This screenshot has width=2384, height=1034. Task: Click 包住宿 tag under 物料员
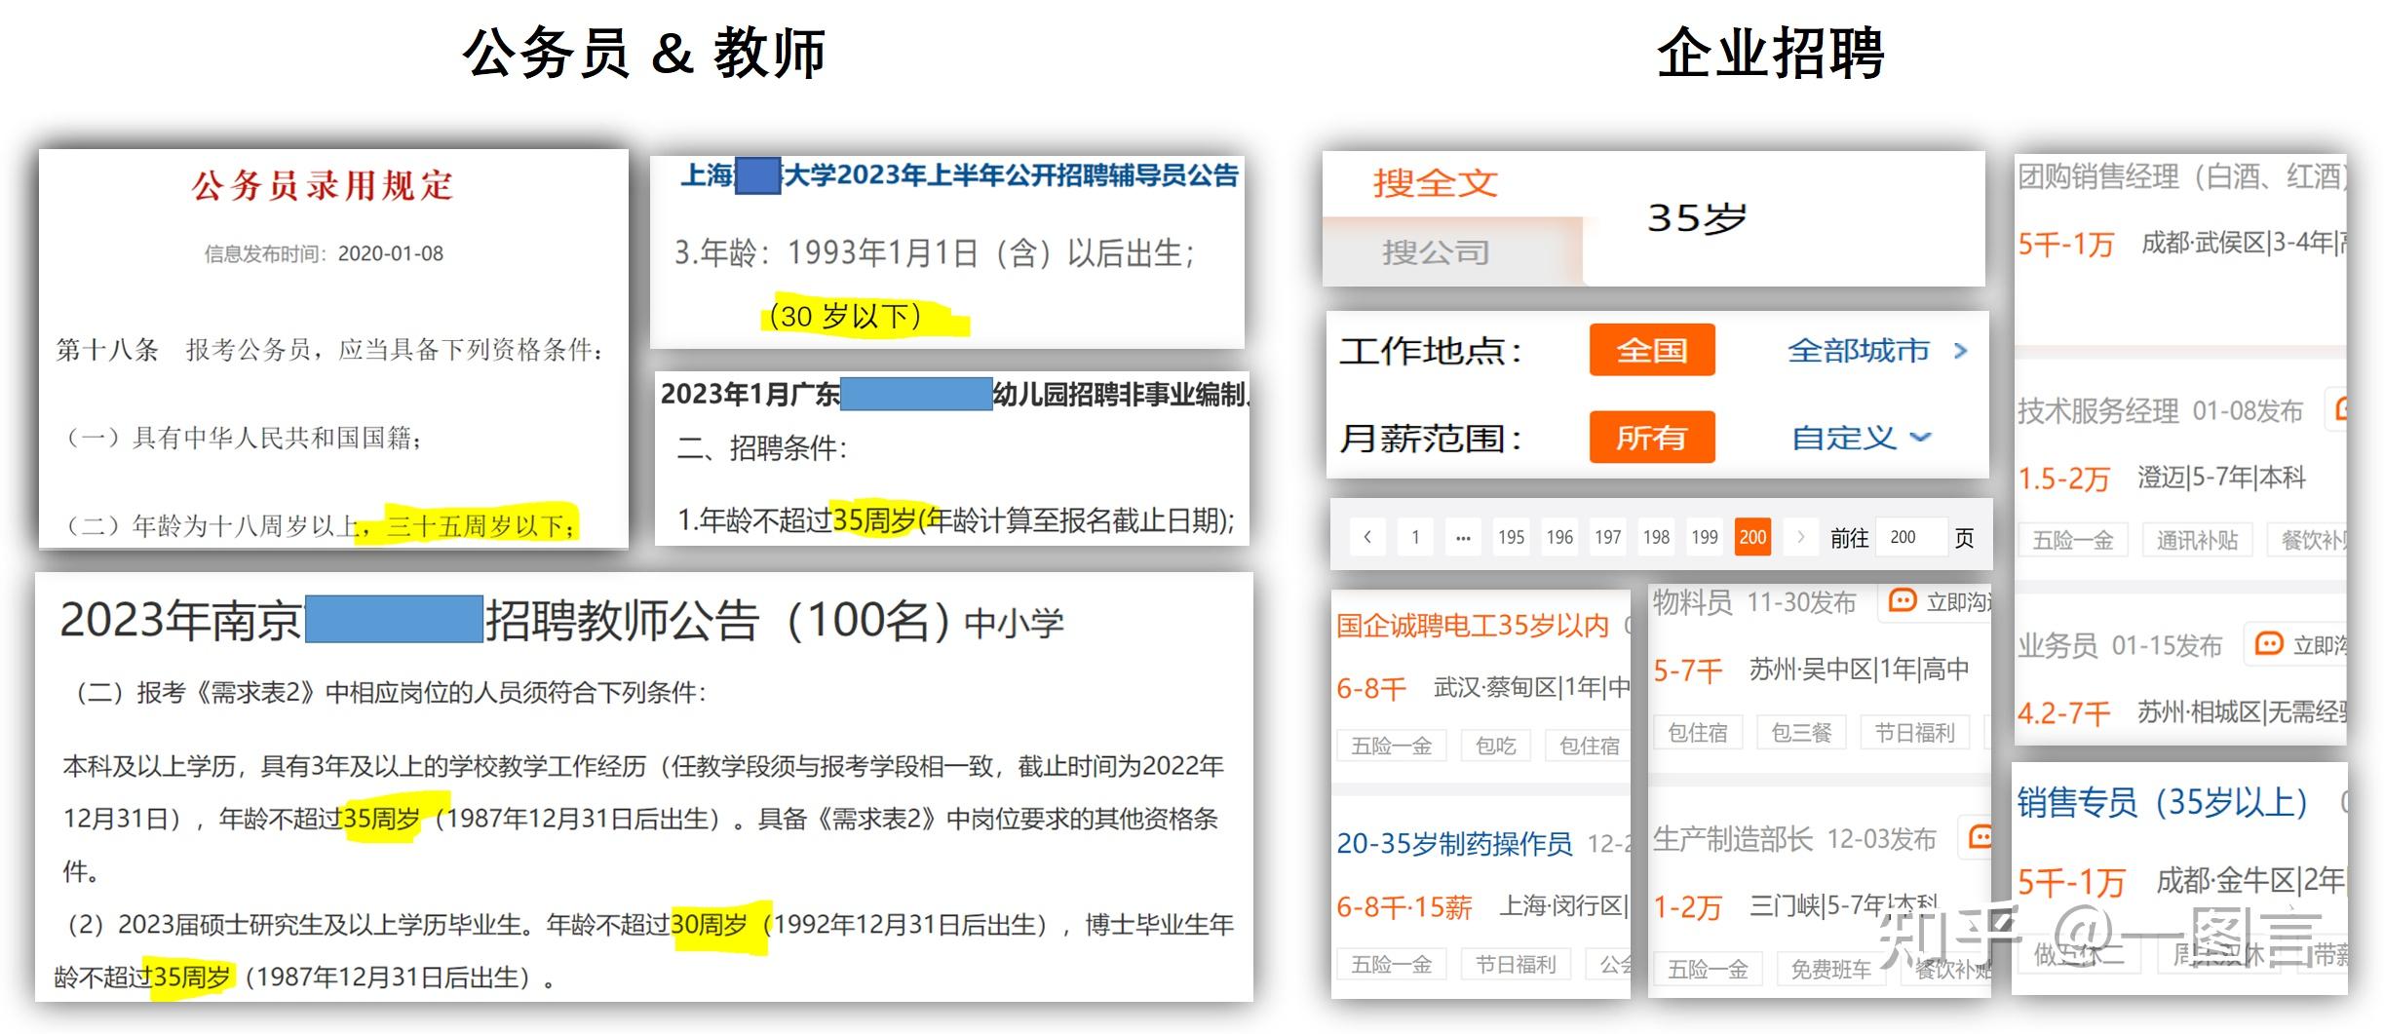coord(1697,732)
